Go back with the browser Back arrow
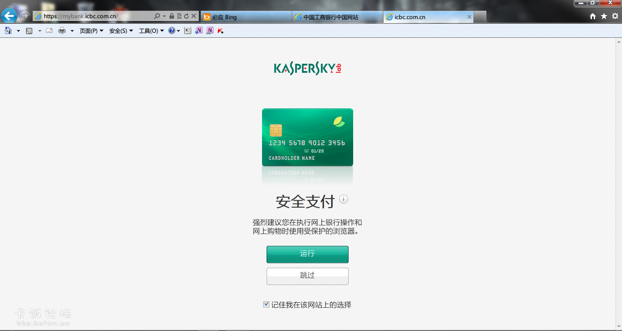Screen dimensions: 622x331 click(9, 16)
